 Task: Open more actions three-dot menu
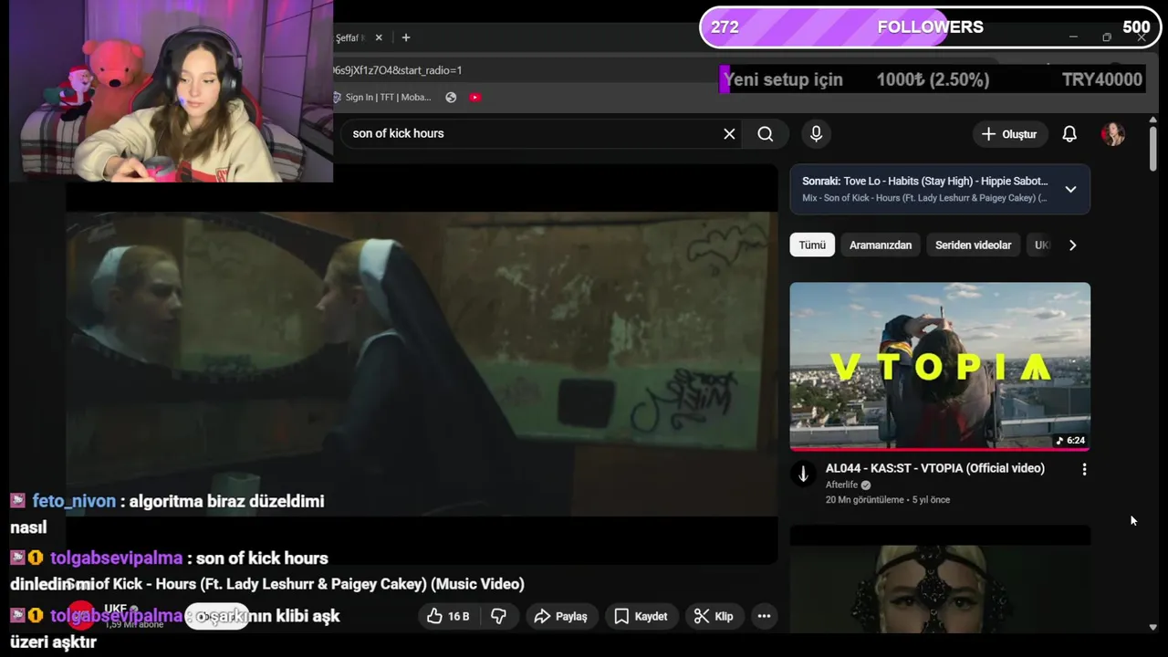coord(764,617)
